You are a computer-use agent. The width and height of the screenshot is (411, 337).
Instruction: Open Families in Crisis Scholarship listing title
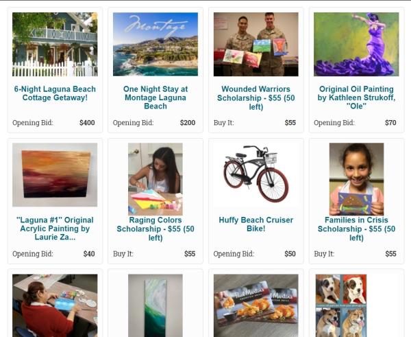(356, 229)
